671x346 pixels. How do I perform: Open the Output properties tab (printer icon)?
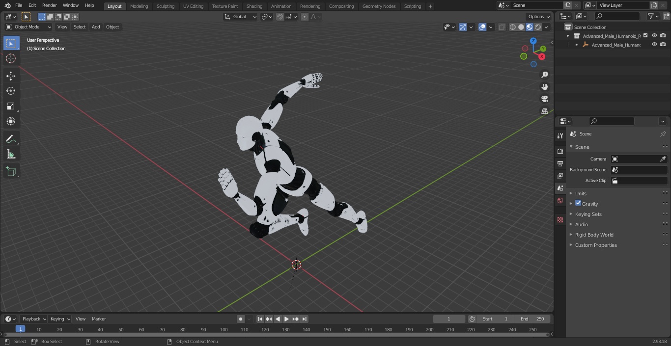pos(560,163)
